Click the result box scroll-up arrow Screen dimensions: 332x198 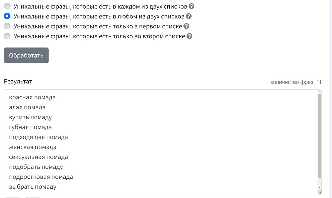coord(320,92)
